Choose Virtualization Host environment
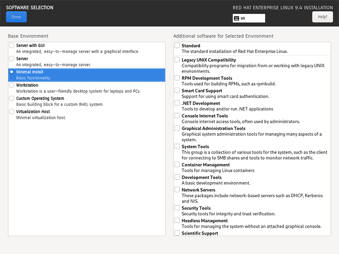339x254 pixels. tap(12, 111)
